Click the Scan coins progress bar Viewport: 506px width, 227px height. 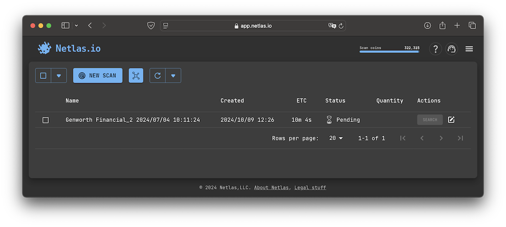(x=389, y=52)
